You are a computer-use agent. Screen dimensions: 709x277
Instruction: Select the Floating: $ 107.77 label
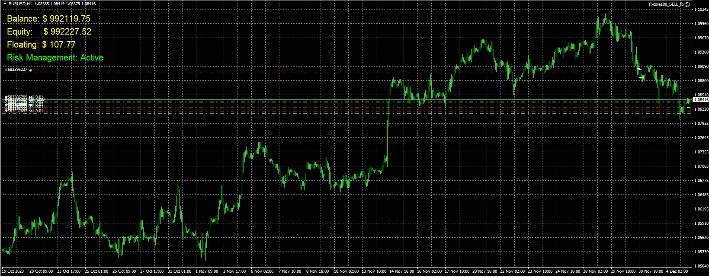[x=41, y=45]
